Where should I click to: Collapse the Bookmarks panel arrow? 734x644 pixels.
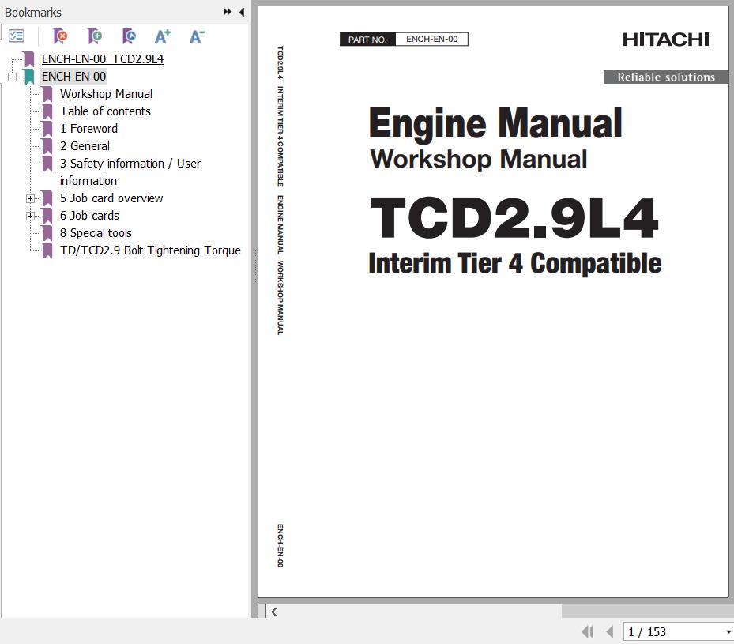tap(242, 12)
